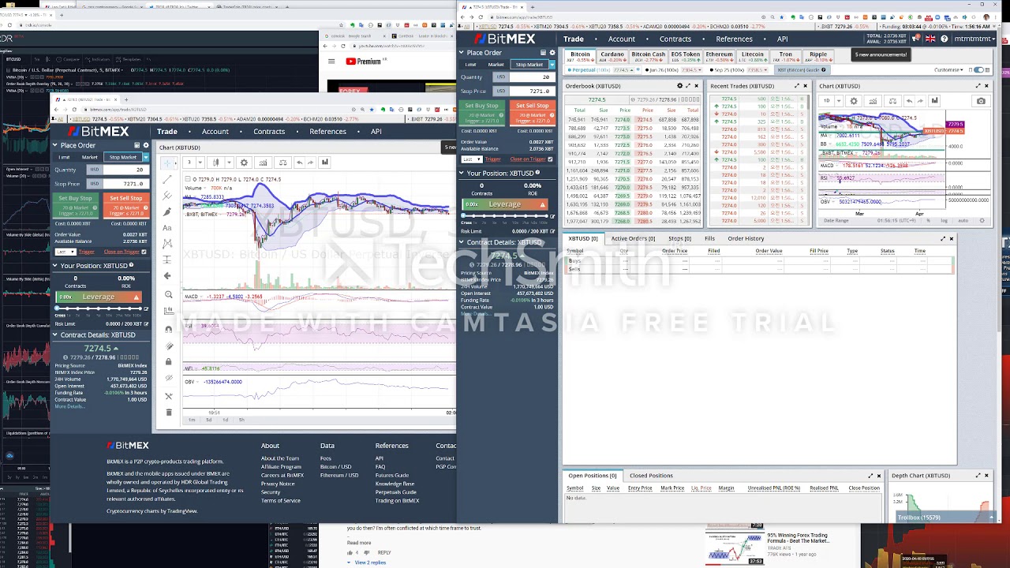Screen dimensions: 1010x568
Task: Open Last trigger price dropdown in left window
Action: (65, 252)
